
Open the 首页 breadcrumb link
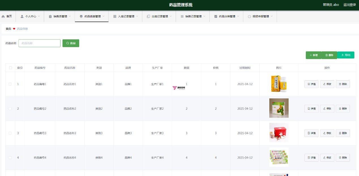tap(8, 29)
